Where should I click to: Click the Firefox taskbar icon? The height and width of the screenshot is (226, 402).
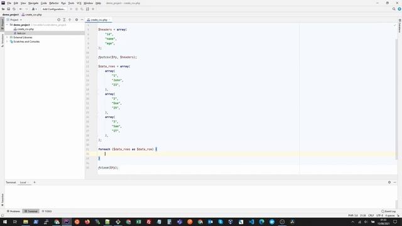87,222
